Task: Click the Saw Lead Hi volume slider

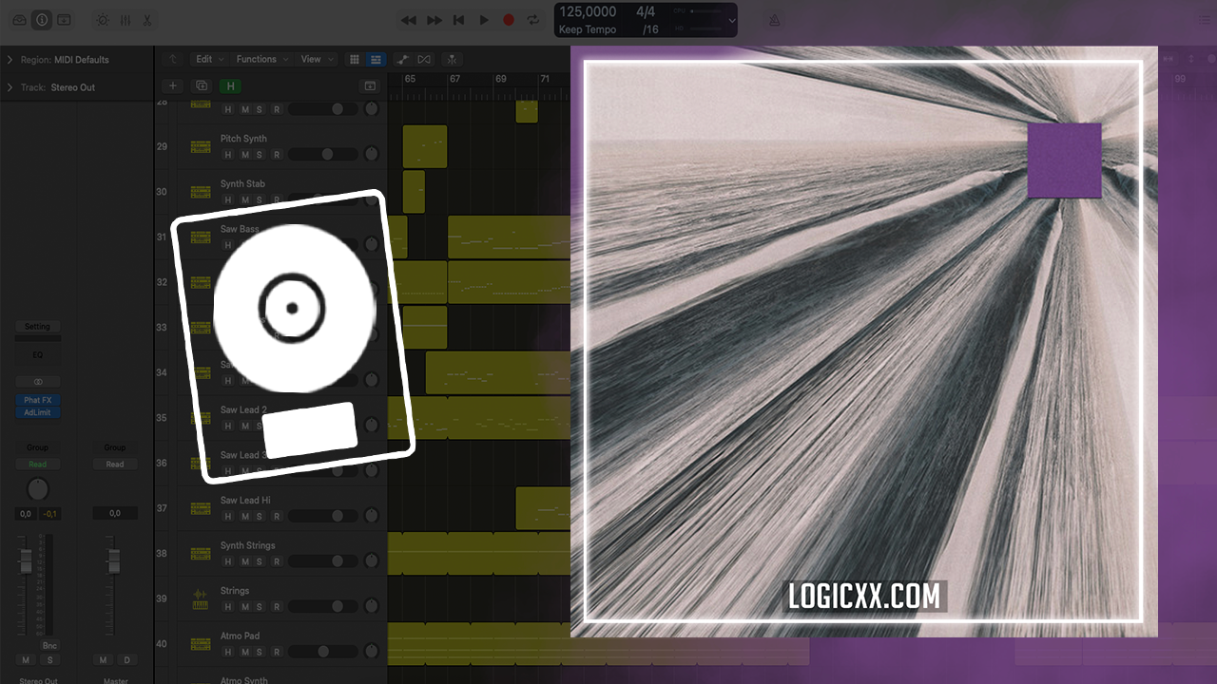Action: click(323, 516)
